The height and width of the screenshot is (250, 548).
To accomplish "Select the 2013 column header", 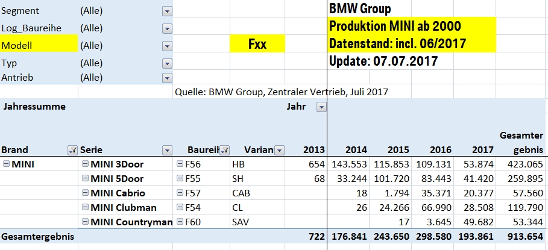I will (315, 150).
